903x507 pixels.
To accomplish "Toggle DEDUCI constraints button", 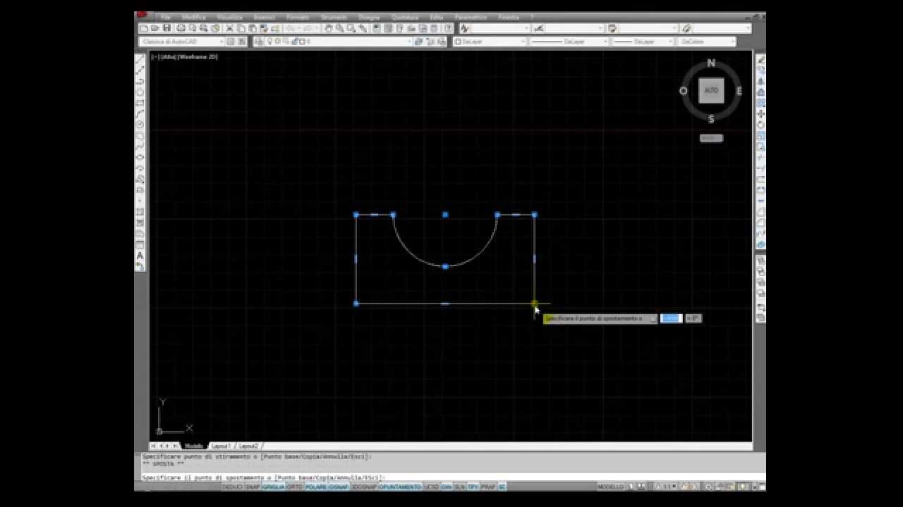I will [233, 487].
